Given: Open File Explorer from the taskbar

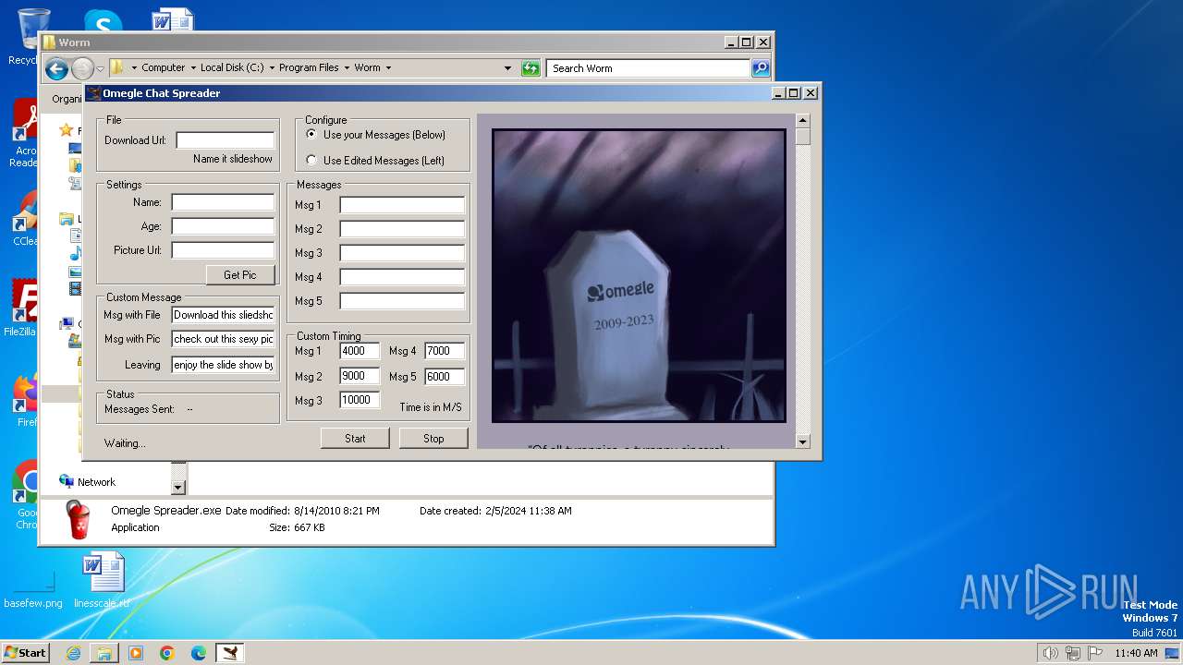Looking at the screenshot, I should [104, 653].
